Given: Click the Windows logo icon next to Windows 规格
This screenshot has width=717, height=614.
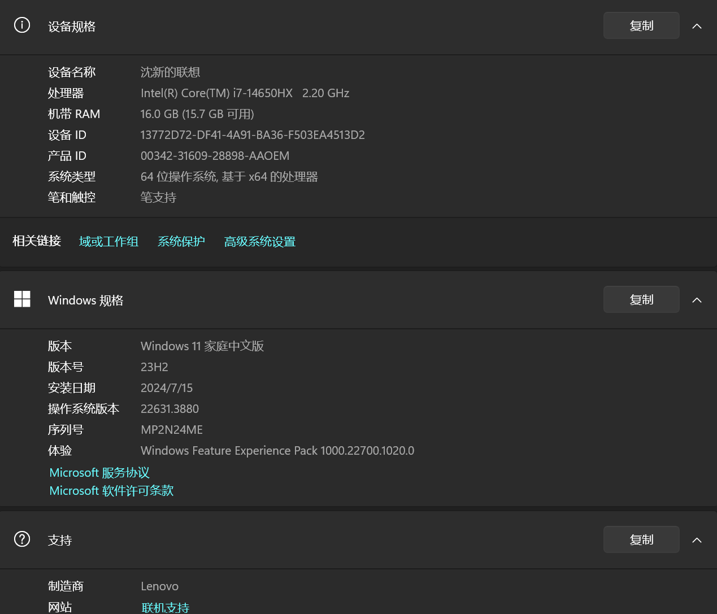Looking at the screenshot, I should tap(22, 299).
